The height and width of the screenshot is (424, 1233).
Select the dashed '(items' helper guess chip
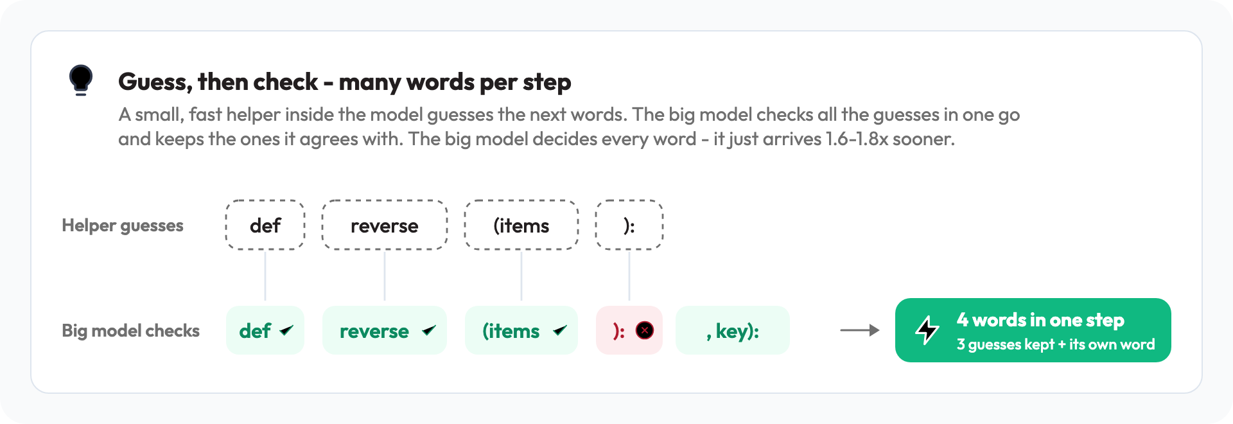coord(521,225)
